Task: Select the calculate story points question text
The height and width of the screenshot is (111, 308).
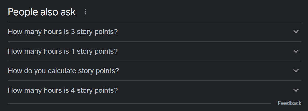Action: pos(63,71)
